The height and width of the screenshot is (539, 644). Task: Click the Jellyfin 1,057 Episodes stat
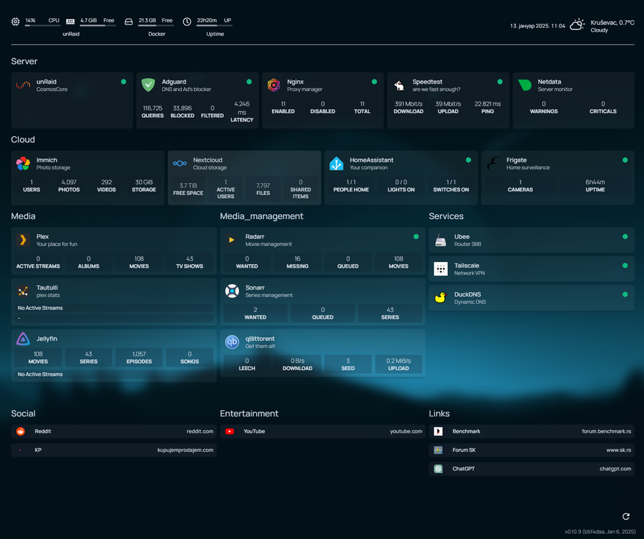click(139, 357)
